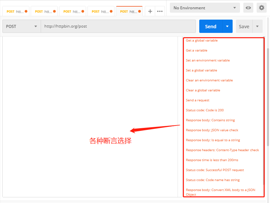Open the POST method dropdown

(21, 26)
